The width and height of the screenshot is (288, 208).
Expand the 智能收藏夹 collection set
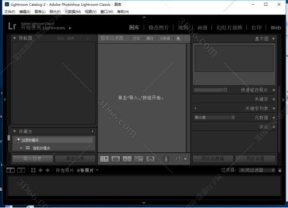(21, 148)
